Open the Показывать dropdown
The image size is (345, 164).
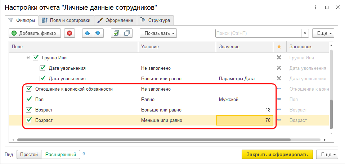(x=158, y=33)
